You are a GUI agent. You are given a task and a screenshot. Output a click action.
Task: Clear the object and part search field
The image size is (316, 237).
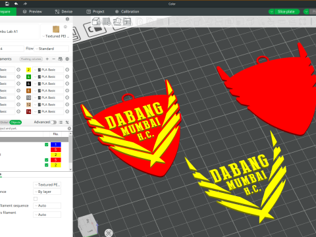point(69,128)
